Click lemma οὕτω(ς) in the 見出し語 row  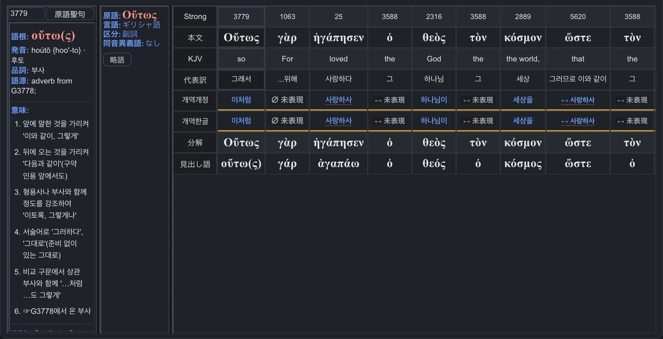click(x=241, y=164)
